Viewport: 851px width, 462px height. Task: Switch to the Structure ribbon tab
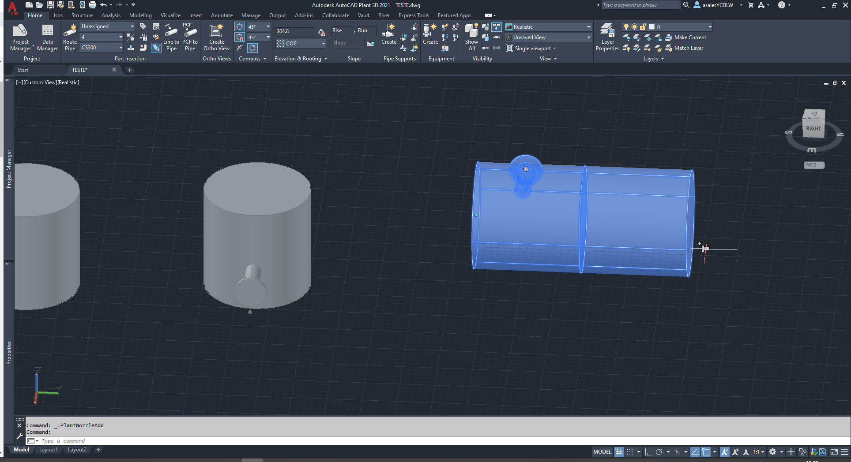(x=82, y=15)
